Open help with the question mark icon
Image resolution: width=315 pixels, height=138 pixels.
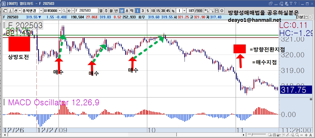[295, 3]
